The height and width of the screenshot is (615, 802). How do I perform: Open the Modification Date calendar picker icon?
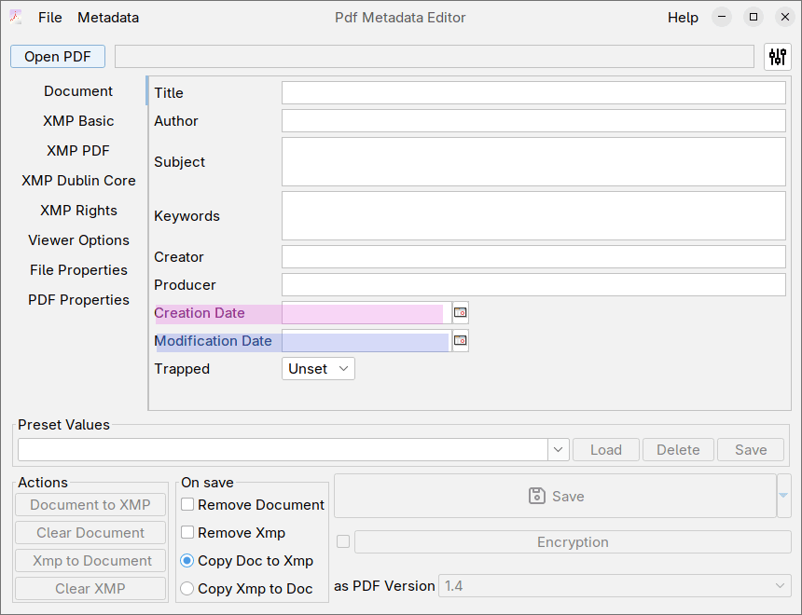pyautogui.click(x=460, y=340)
